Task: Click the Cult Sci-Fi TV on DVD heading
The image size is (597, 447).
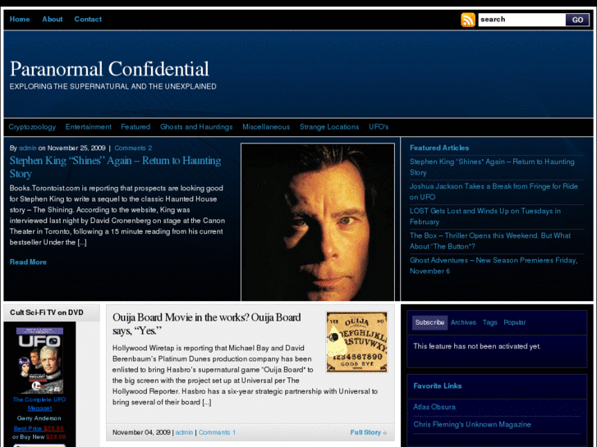Action: (47, 312)
